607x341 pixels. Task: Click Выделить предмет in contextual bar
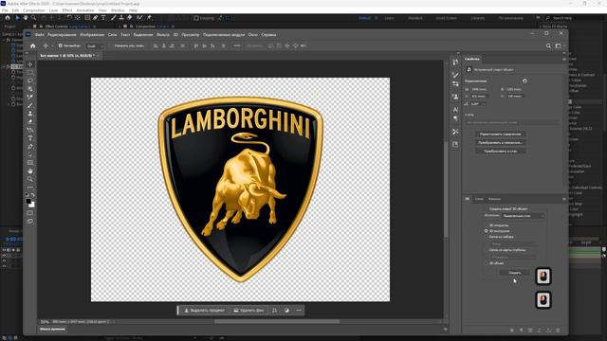[x=204, y=310]
